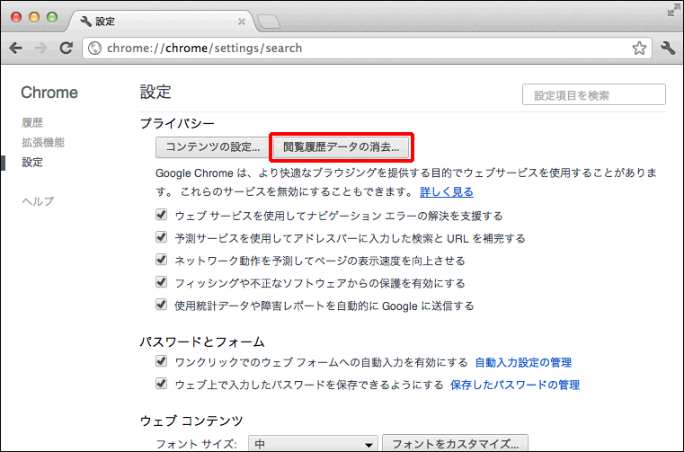Open 履歴 in the sidebar
Viewport: 684px width, 452px height.
32,122
